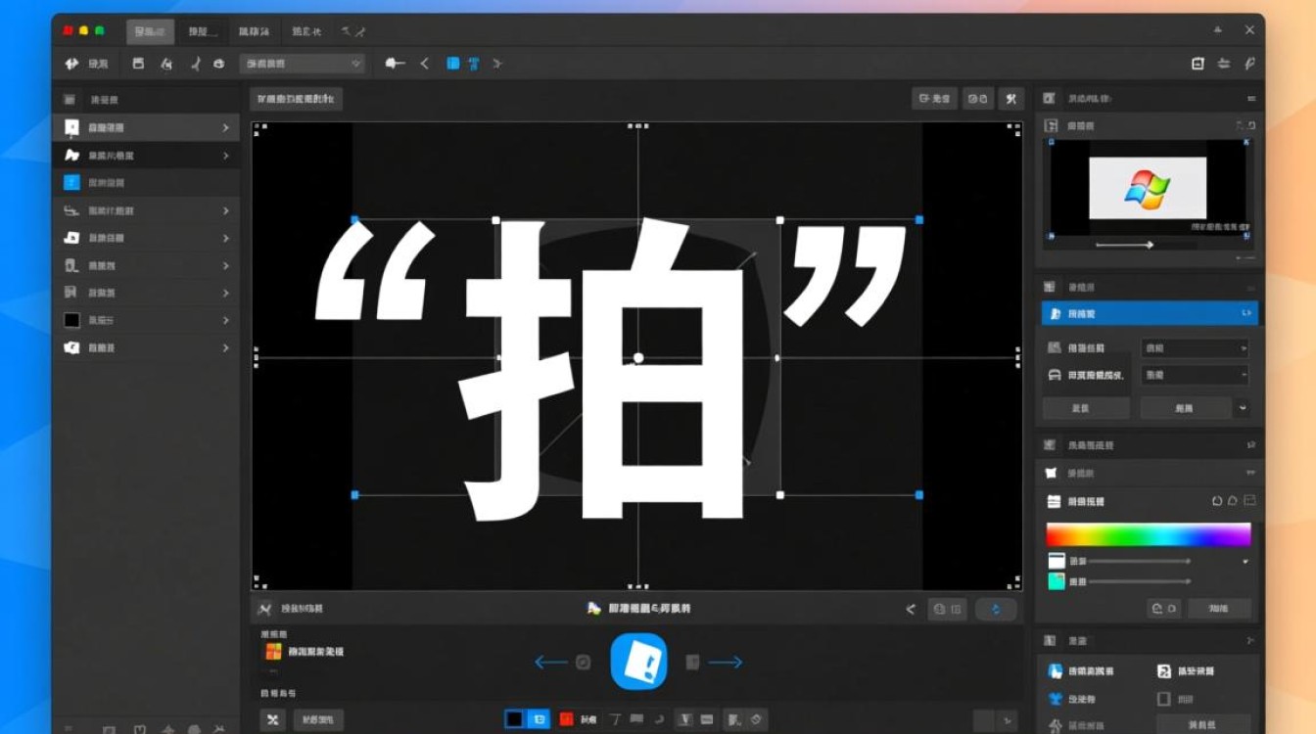
Task: Click the blue left arrow beside the large center icon
Action: 550,663
